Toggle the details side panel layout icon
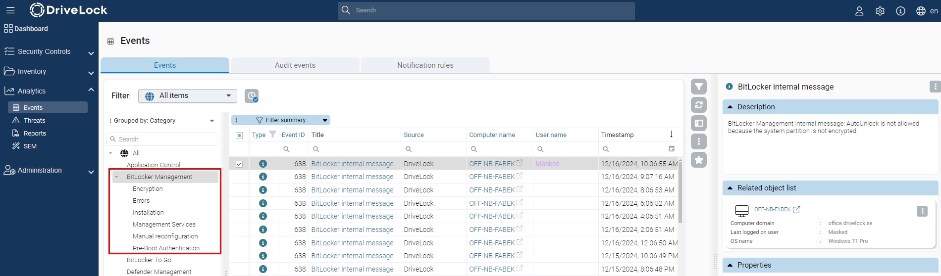Viewport: 941px width, 276px height. point(699,123)
